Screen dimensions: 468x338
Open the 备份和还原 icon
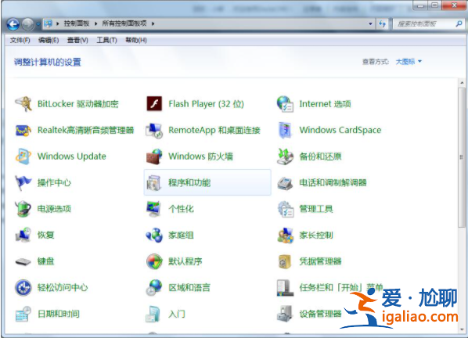point(285,156)
